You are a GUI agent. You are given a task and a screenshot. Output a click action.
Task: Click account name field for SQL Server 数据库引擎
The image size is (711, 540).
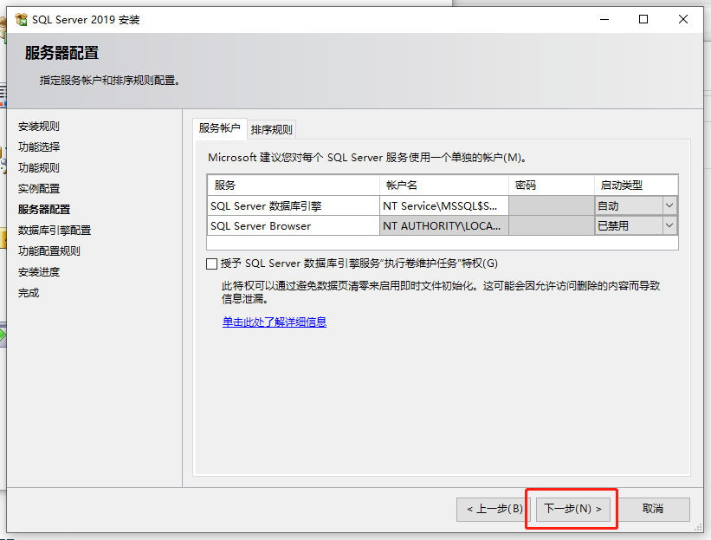(444, 206)
